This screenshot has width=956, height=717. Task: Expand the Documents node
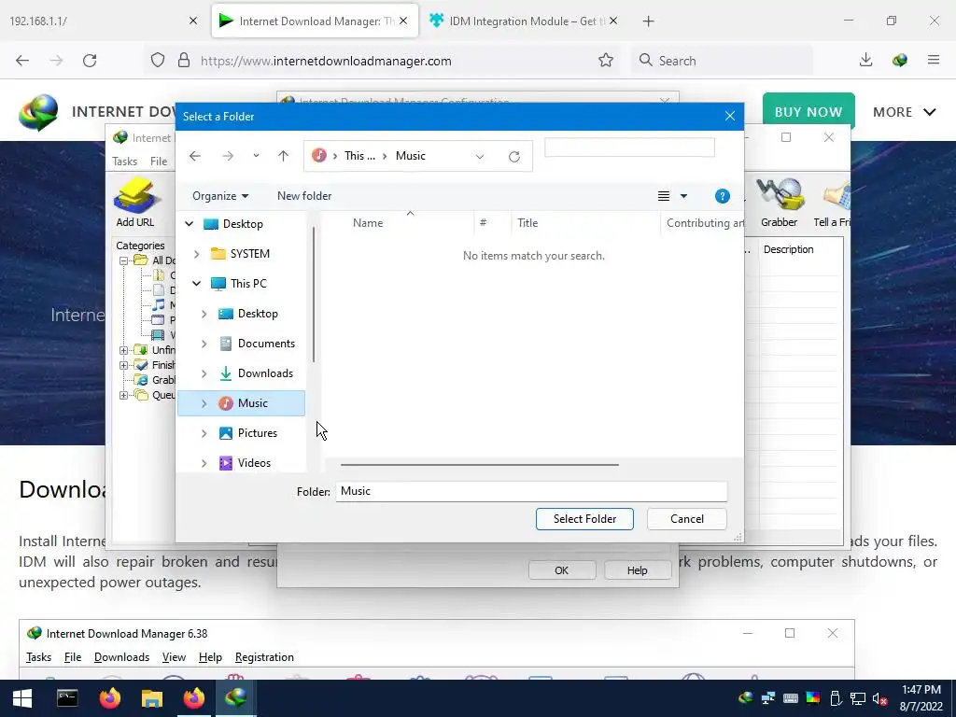pos(204,344)
